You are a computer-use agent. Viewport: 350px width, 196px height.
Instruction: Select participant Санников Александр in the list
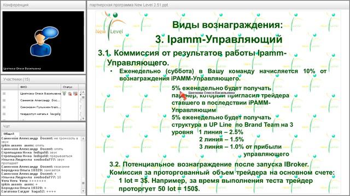pyautogui.click(x=40, y=100)
